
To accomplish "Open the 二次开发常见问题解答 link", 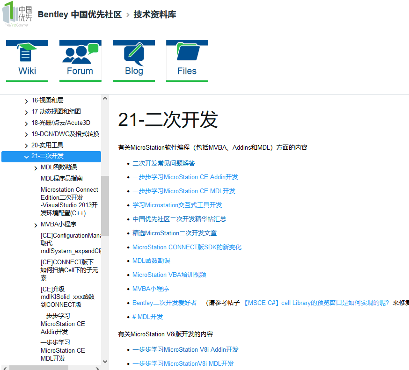I will (163, 164).
